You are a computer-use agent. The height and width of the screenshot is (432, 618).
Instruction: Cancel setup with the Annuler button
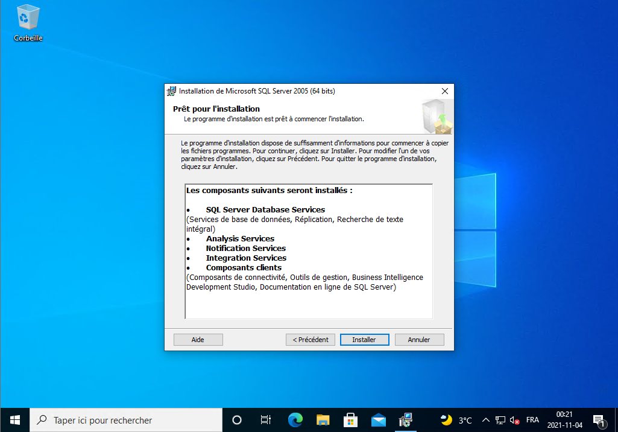(x=419, y=340)
